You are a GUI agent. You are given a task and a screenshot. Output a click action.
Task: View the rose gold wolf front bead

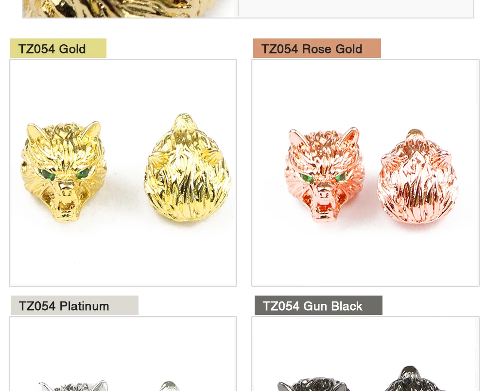click(325, 174)
